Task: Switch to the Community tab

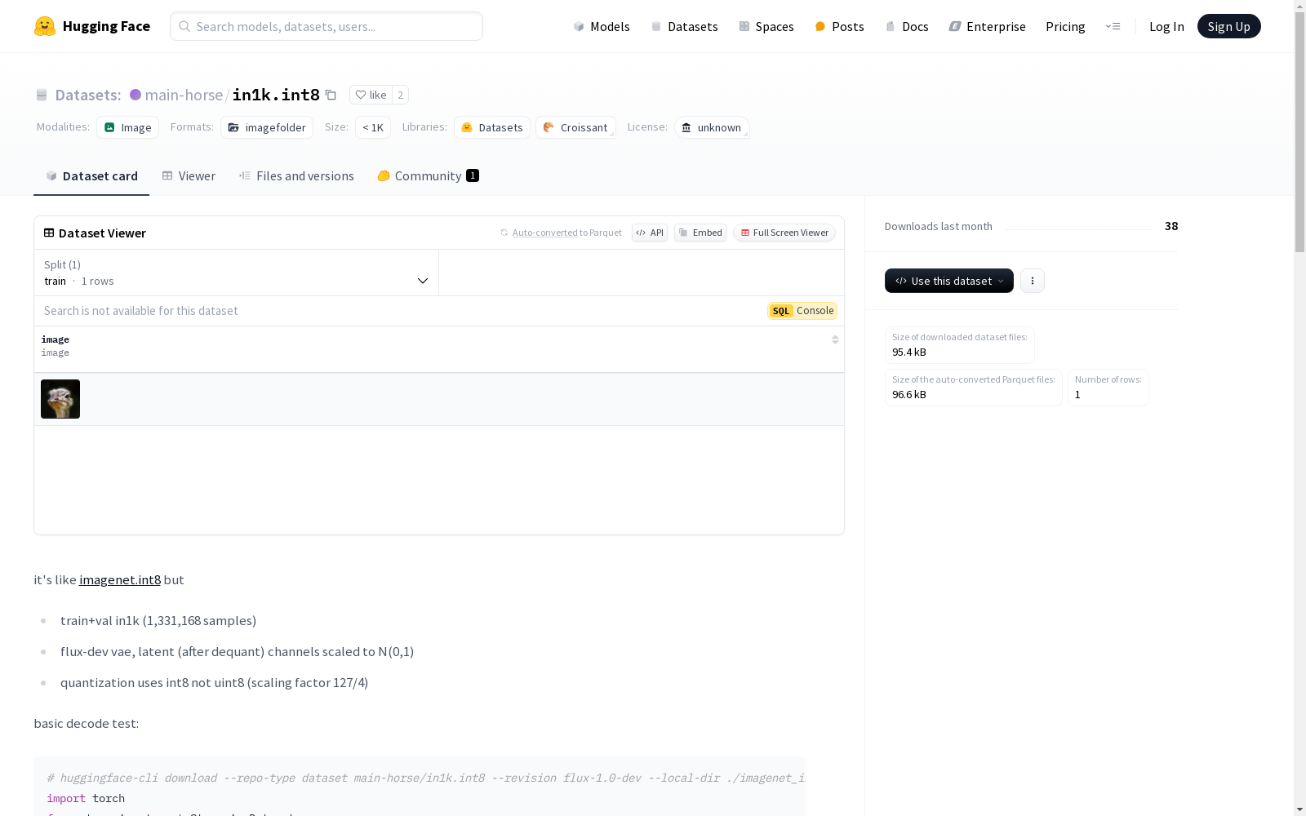Action: (x=428, y=175)
